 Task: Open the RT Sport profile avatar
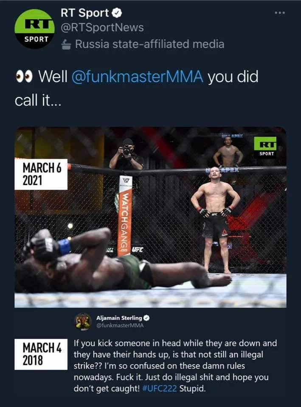(34, 29)
